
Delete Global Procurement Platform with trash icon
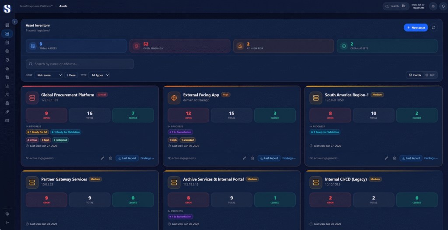point(111,158)
